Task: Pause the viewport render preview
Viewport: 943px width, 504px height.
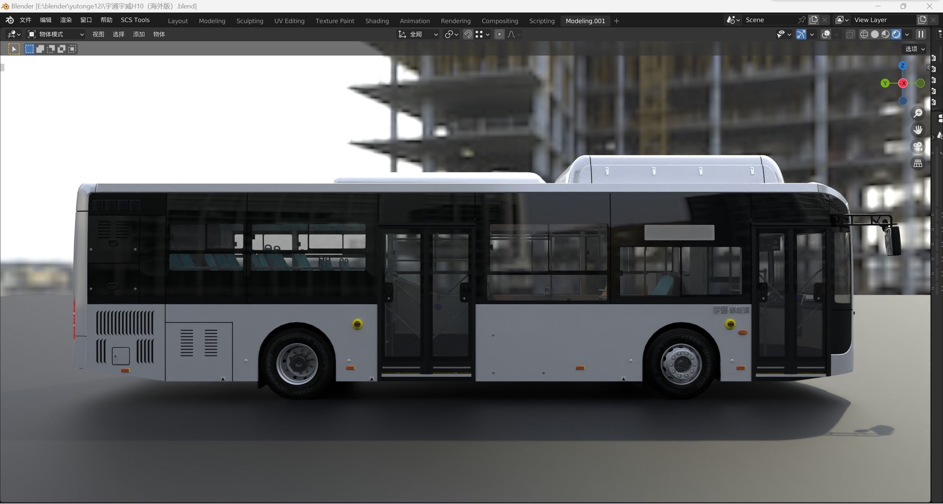Action: 921,34
